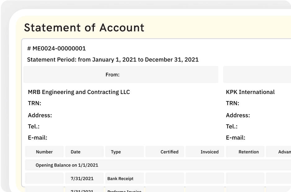Click KPK International company name
This screenshot has height=192, width=291.
(250, 92)
